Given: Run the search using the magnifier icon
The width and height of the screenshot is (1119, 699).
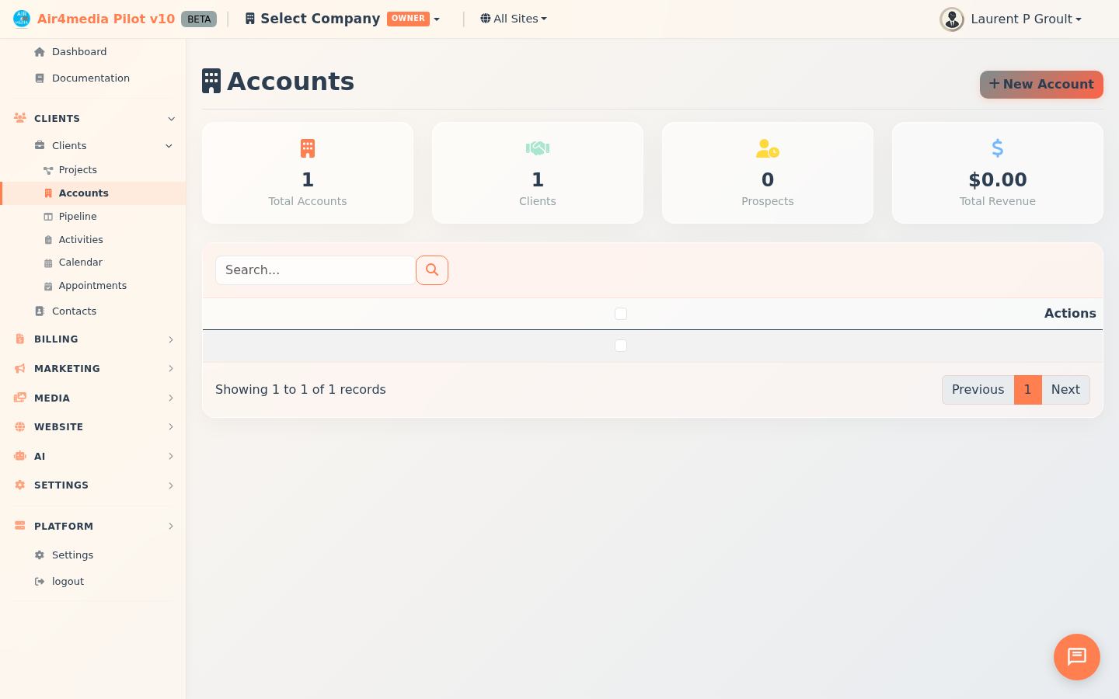Looking at the screenshot, I should pyautogui.click(x=432, y=270).
